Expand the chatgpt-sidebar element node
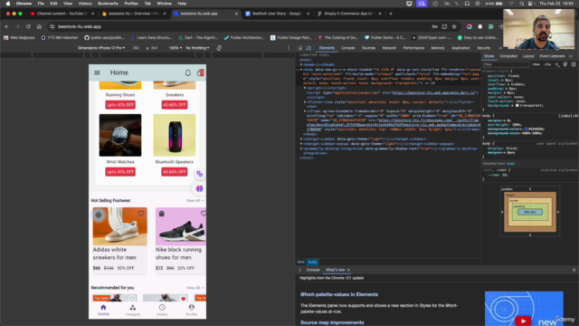The width and height of the screenshot is (579, 326). click(x=301, y=139)
